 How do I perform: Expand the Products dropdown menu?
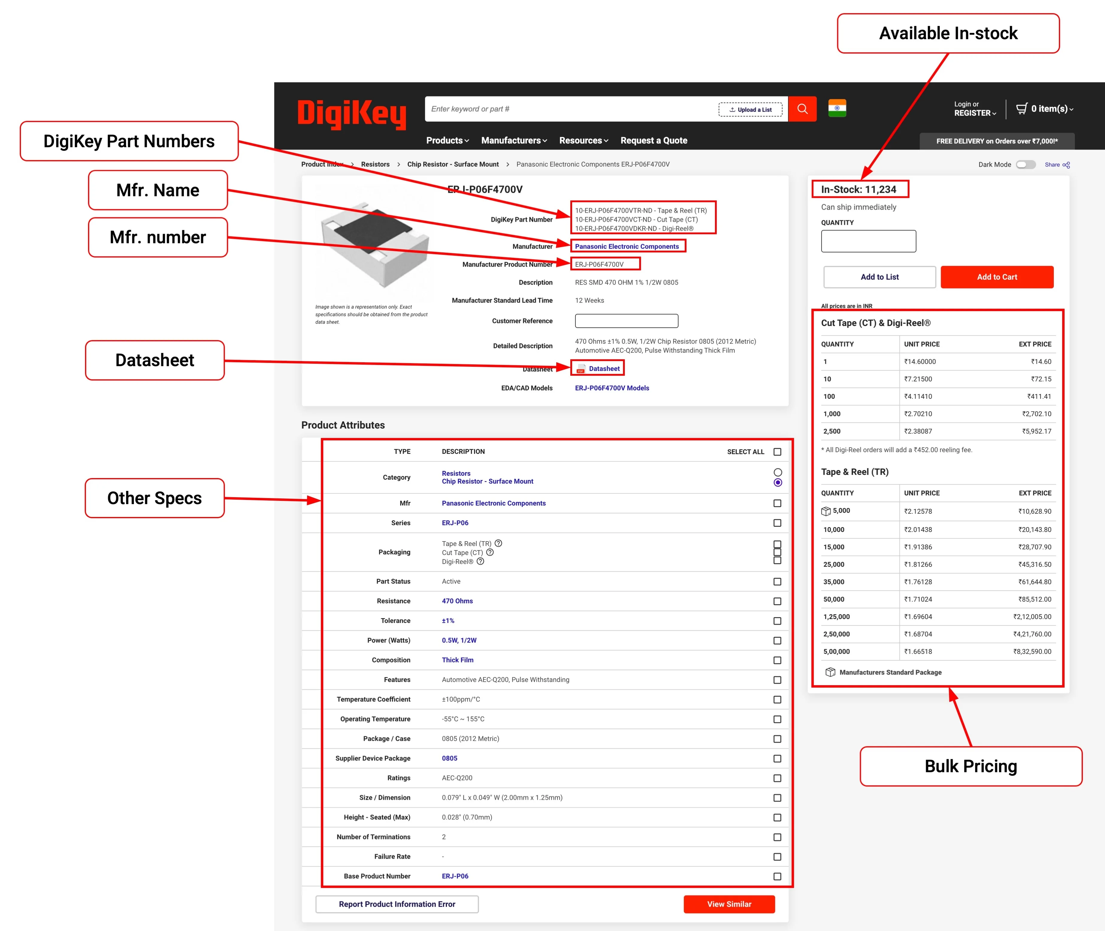point(447,140)
